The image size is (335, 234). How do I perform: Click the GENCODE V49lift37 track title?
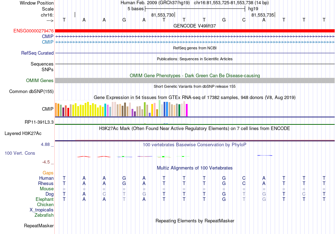(x=195, y=26)
